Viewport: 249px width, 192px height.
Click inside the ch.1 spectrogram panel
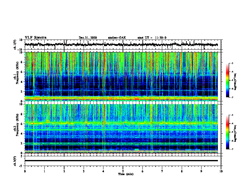pyautogui.click(x=121, y=77)
